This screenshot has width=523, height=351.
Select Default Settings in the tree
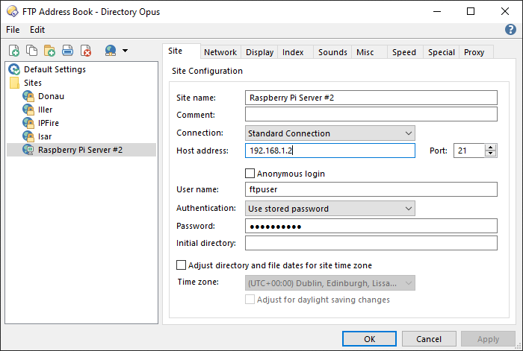point(55,69)
